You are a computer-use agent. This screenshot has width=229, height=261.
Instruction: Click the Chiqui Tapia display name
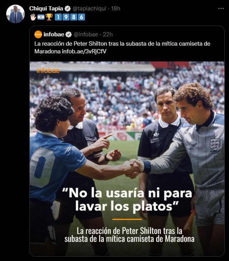[x=46, y=9]
